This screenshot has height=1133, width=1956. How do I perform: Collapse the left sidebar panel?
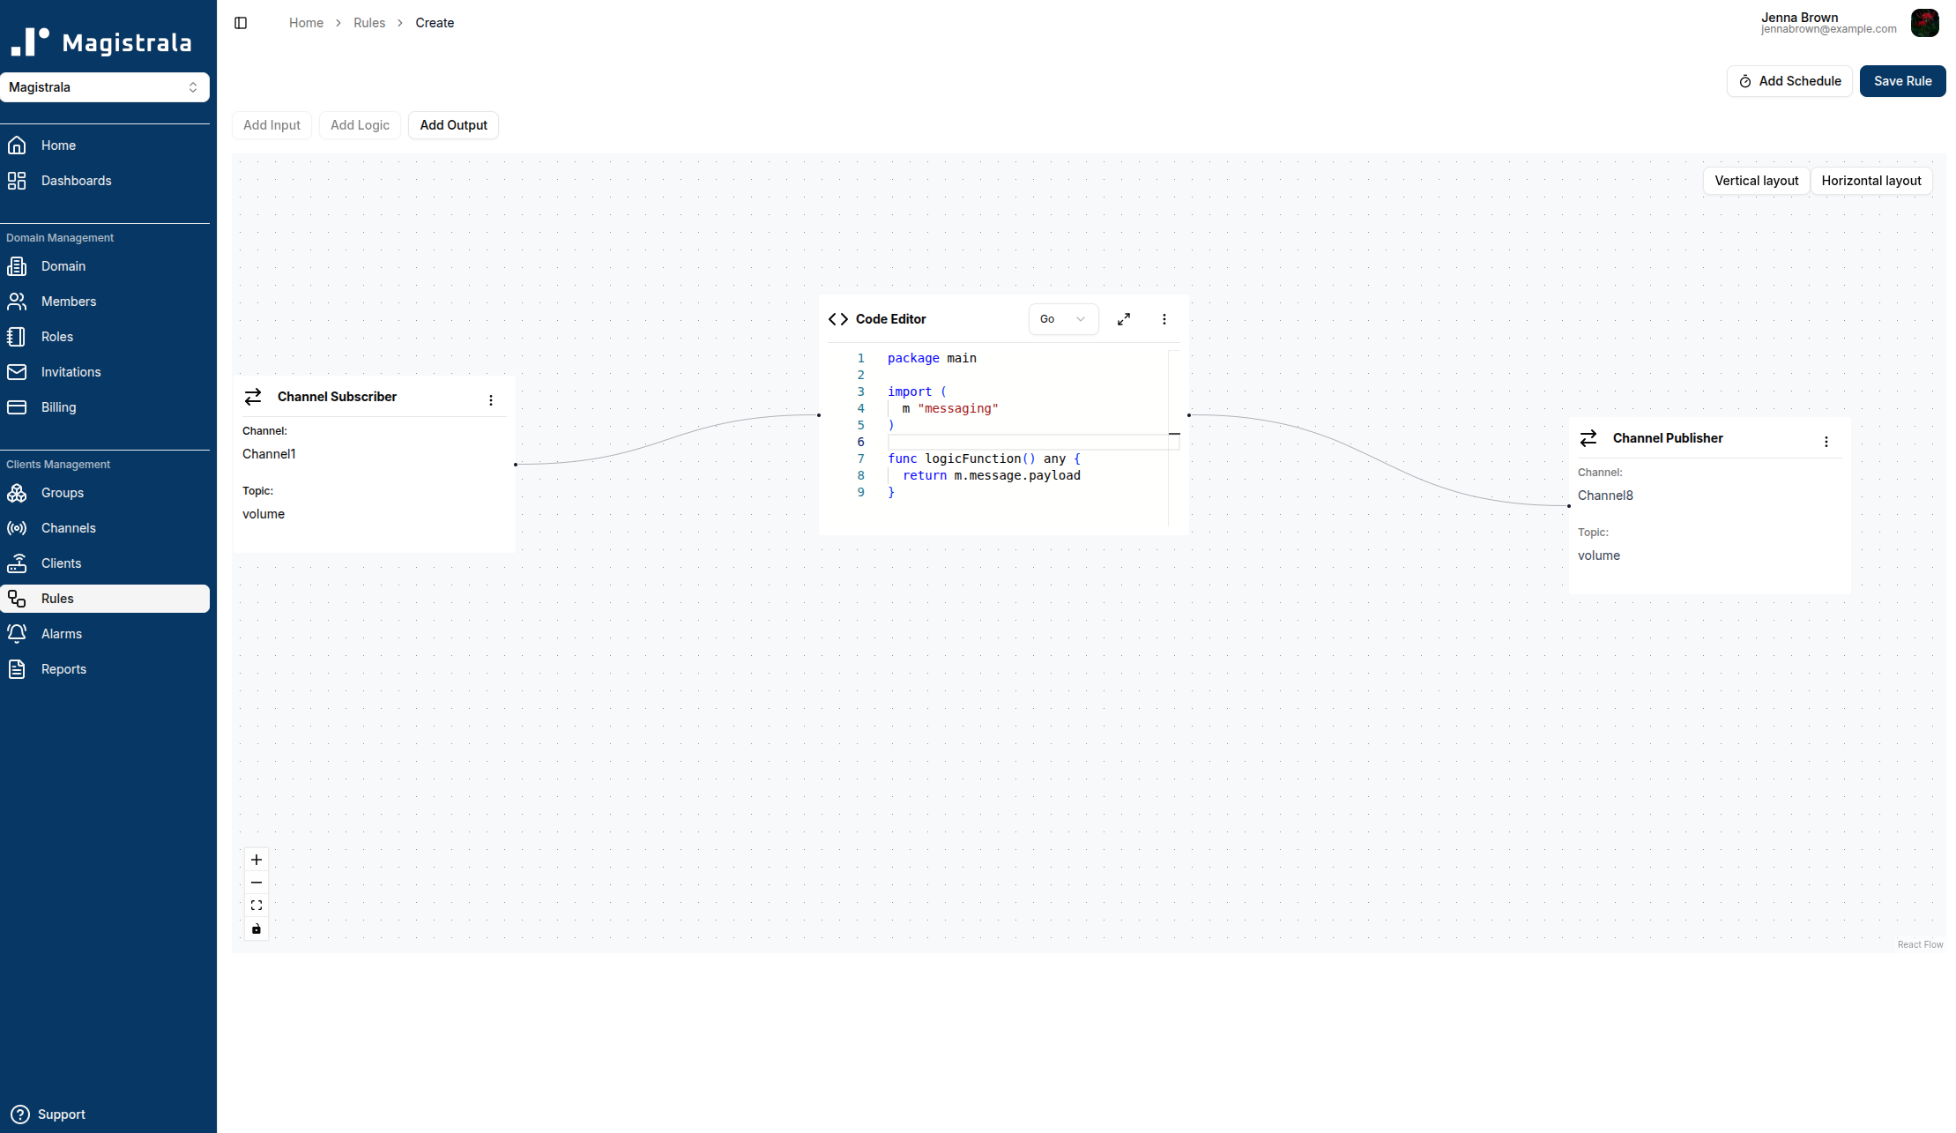pyautogui.click(x=241, y=22)
